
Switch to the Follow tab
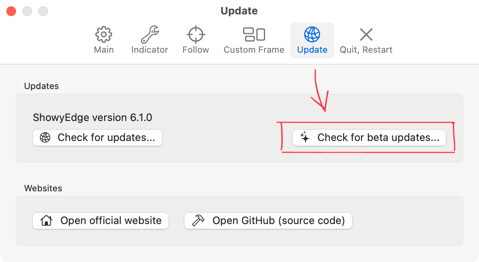pos(195,40)
